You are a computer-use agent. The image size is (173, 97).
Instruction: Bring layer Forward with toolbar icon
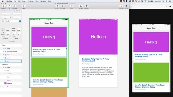81,6
